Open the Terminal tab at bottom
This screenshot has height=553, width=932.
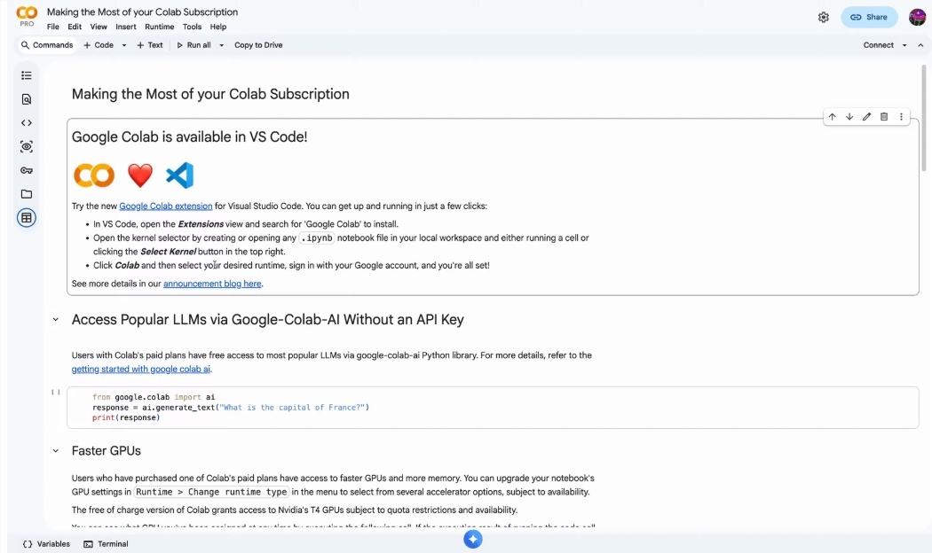click(107, 543)
